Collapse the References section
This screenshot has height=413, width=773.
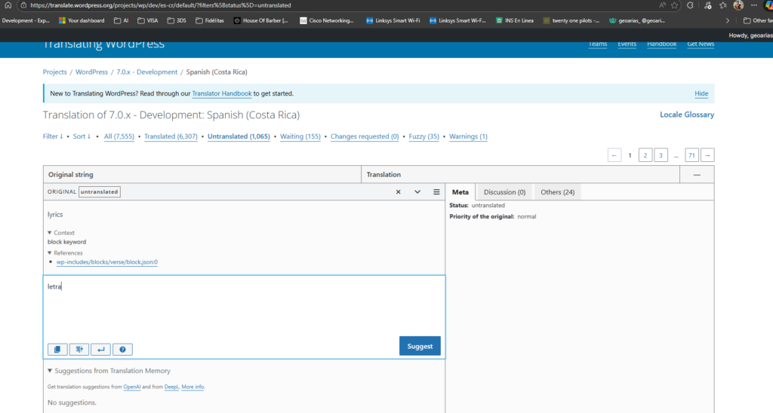65,253
